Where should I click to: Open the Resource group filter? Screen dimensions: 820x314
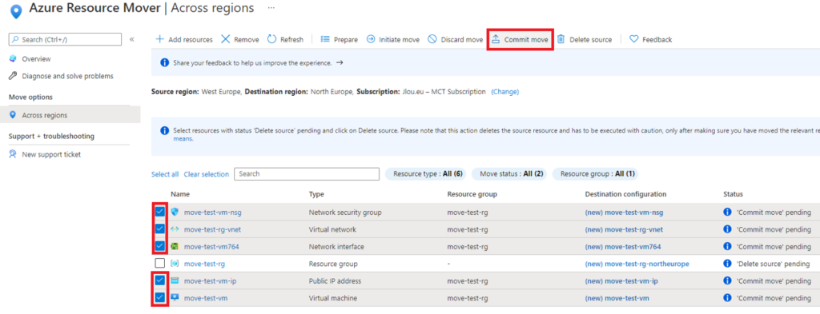tap(596, 174)
